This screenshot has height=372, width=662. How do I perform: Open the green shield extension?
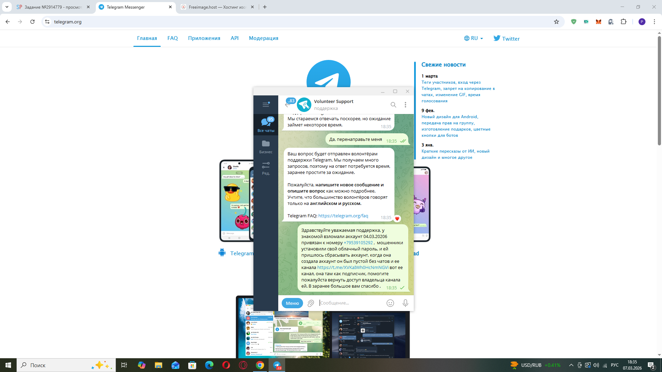point(574,22)
